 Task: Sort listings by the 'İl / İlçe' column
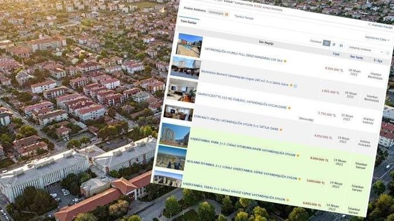pyautogui.click(x=378, y=60)
